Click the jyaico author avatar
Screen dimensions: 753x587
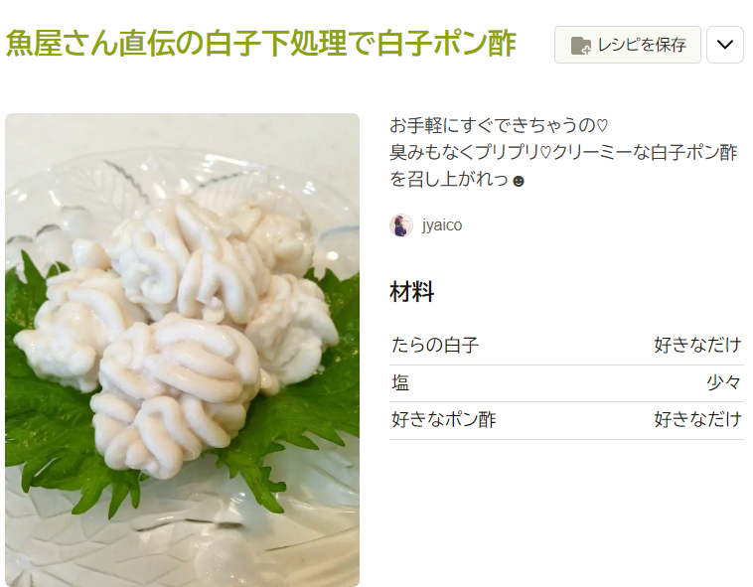pos(401,225)
